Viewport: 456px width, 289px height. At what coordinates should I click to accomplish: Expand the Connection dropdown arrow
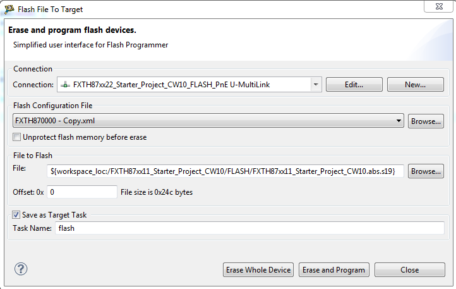pyautogui.click(x=315, y=85)
